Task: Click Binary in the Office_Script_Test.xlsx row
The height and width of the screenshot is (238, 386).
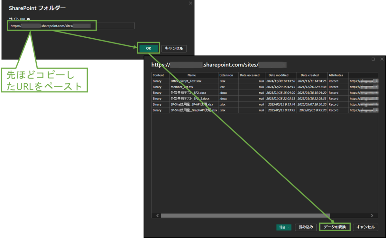Action: click(x=161, y=81)
